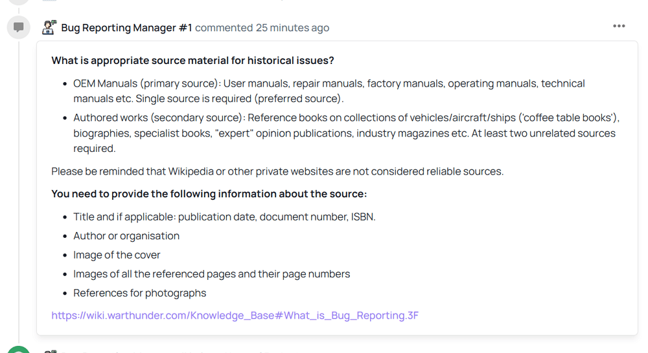Click the green timeline icon at bottom
This screenshot has height=353, width=648.
pyautogui.click(x=19, y=350)
